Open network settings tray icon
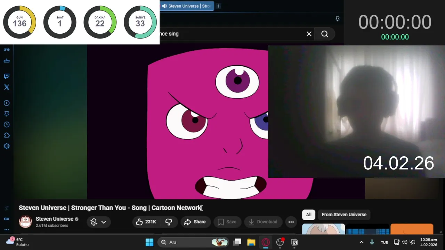 click(397, 242)
